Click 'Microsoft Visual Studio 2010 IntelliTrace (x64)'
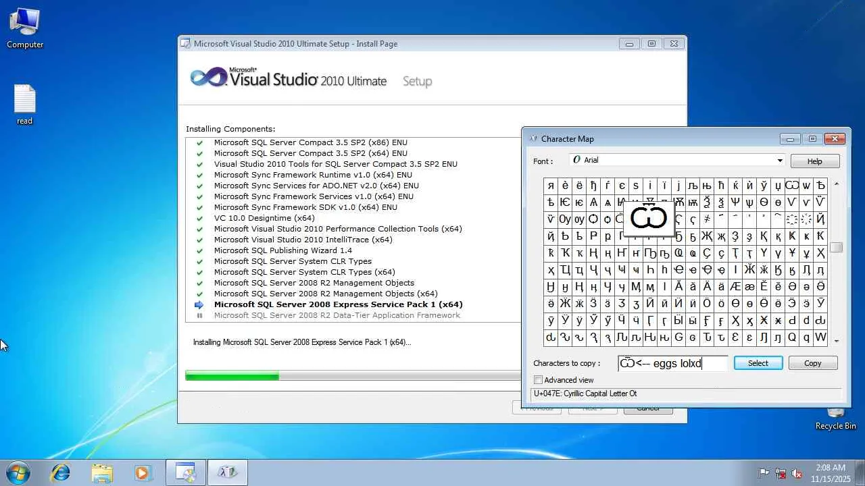Image resolution: width=865 pixels, height=486 pixels. click(303, 240)
